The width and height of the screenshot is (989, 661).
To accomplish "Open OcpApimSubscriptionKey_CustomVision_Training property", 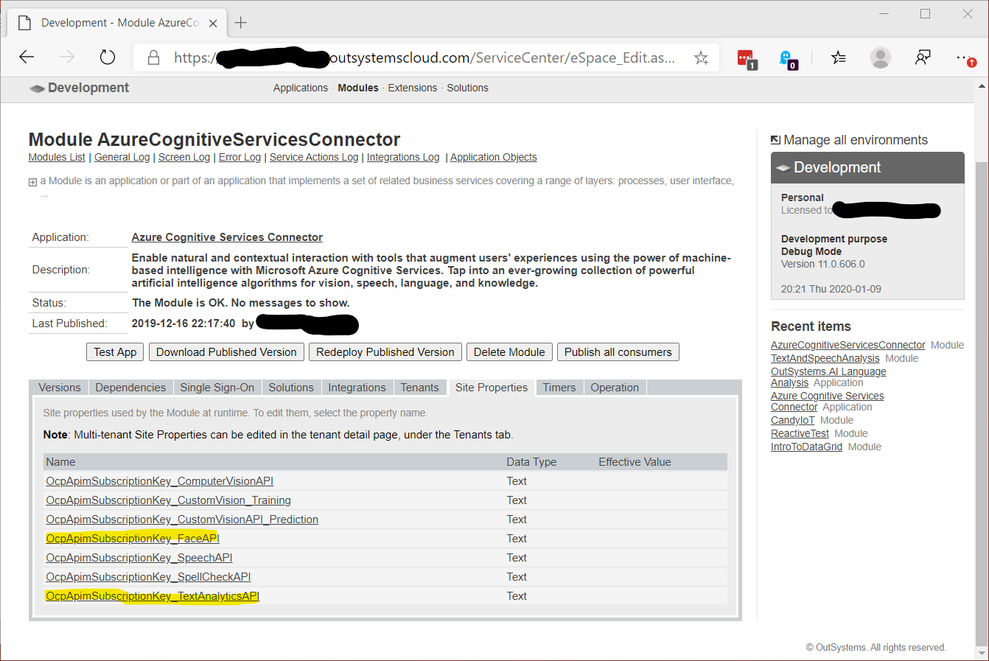I will tap(168, 500).
